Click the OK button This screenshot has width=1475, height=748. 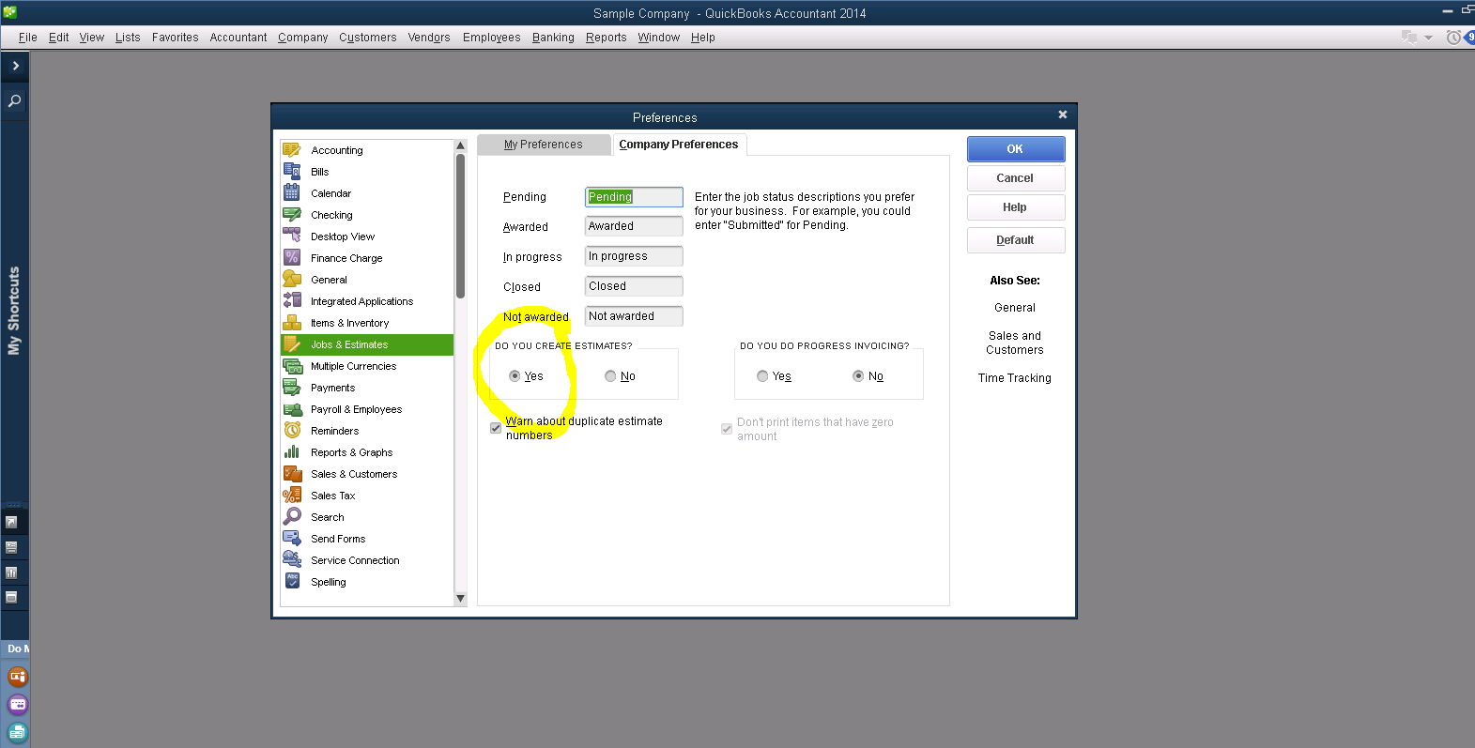click(1016, 149)
